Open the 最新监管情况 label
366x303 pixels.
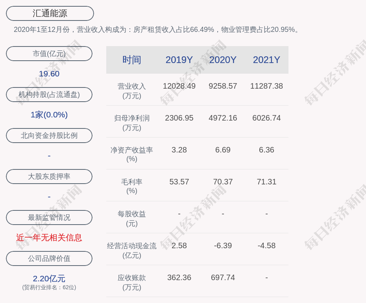point(49,217)
